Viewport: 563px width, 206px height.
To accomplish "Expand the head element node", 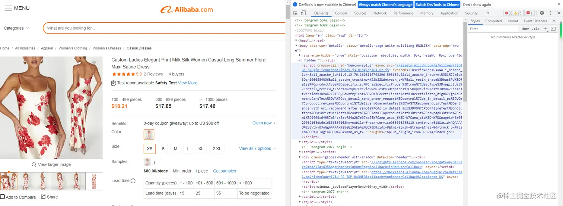I will (x=296, y=41).
